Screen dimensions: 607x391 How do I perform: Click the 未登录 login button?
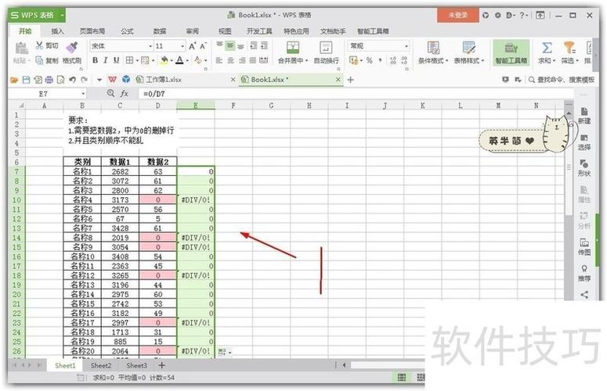(458, 15)
